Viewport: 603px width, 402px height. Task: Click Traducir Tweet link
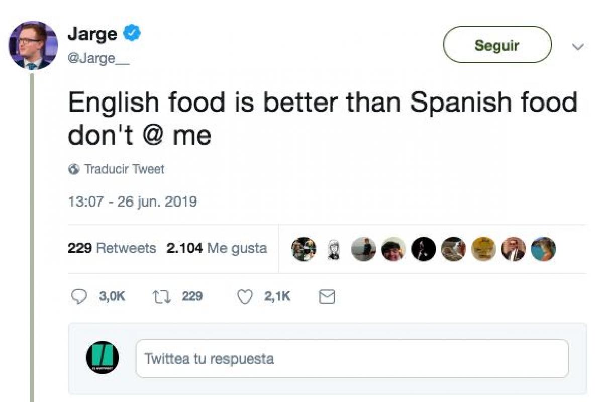click(x=124, y=169)
